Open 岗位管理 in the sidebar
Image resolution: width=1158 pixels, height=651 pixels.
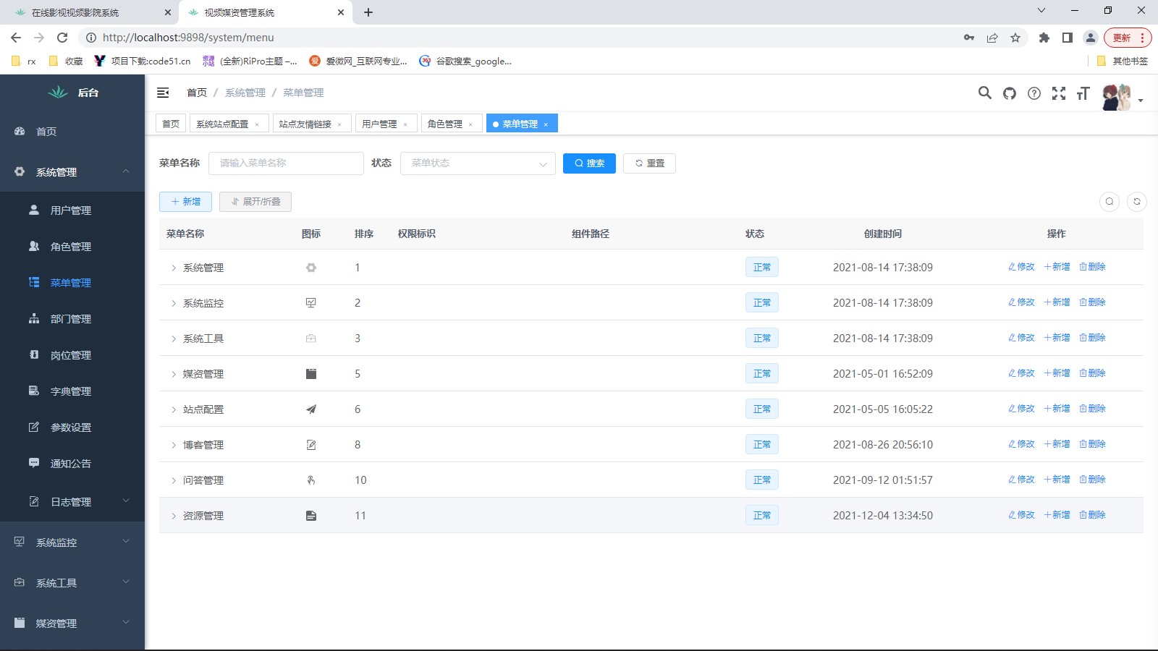tap(72, 355)
